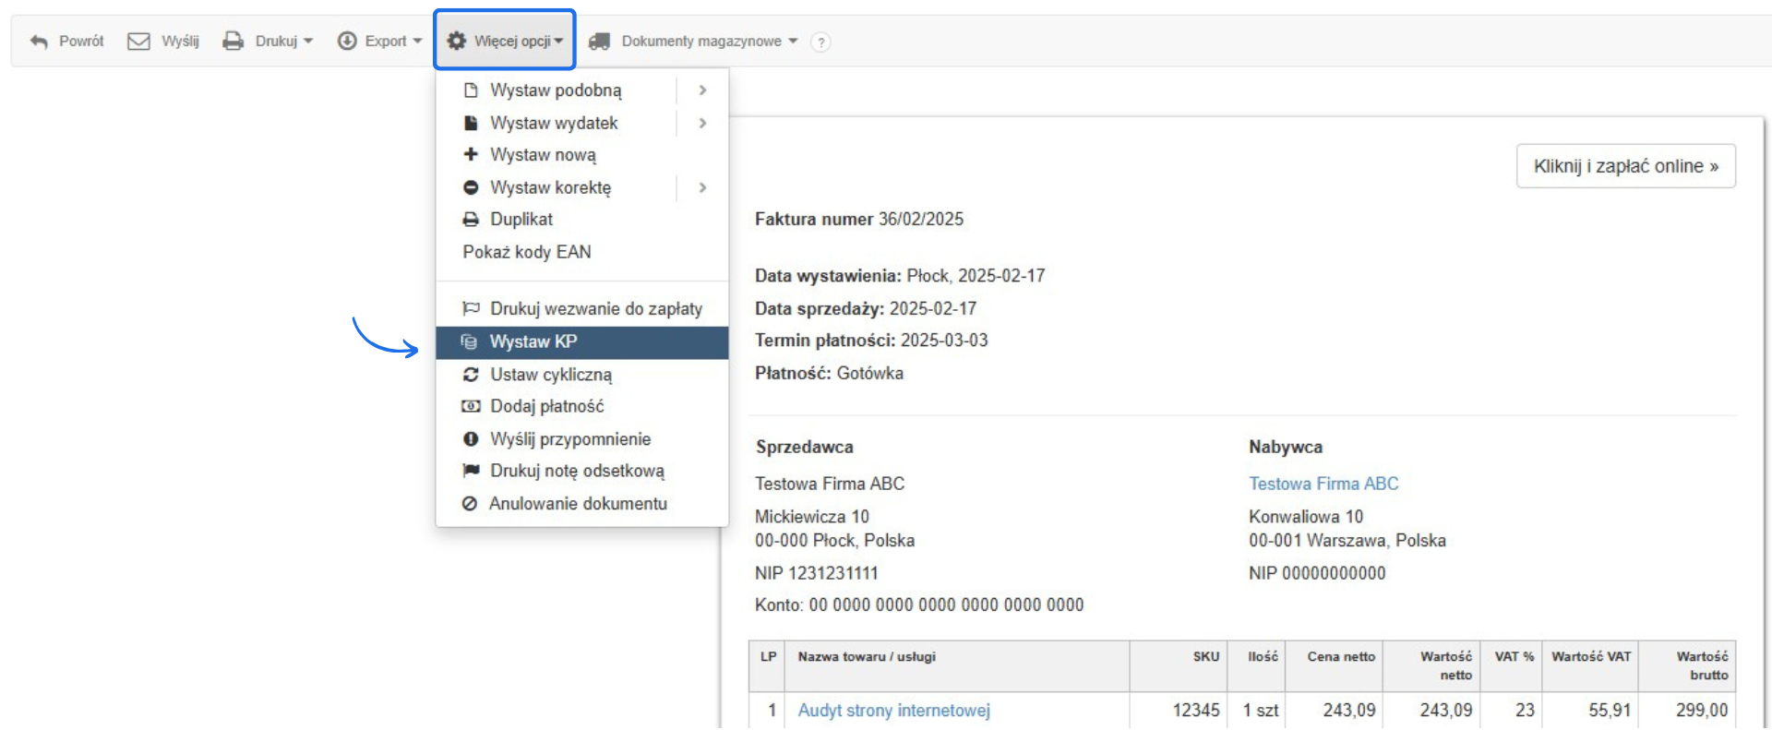Screen dimensions: 1772x730
Task: Click the printer icon in Duplikat entry
Action: click(x=471, y=220)
